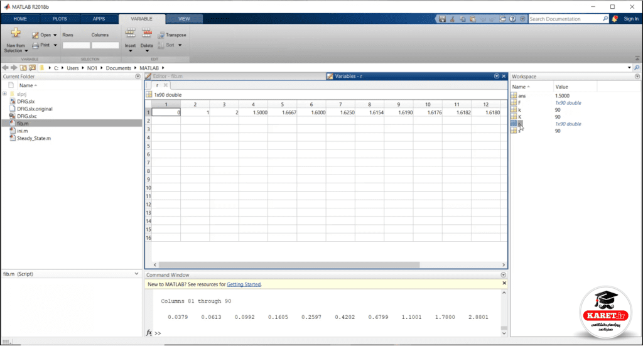Click the Print icon in Variable ribbon
This screenshot has height=346, width=643.
point(35,45)
